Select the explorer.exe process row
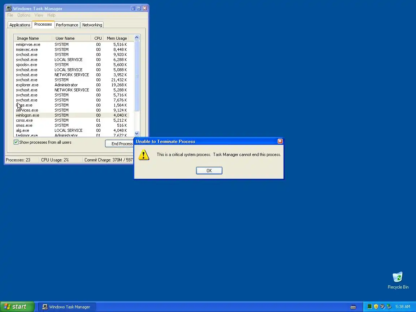This screenshot has height=312, width=416. tap(71, 85)
